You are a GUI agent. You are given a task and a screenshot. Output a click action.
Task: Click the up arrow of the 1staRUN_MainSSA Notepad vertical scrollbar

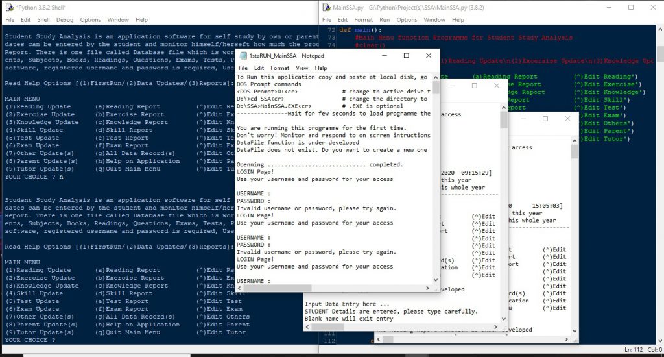[436, 76]
